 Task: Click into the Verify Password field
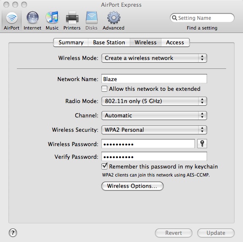[x=154, y=156]
